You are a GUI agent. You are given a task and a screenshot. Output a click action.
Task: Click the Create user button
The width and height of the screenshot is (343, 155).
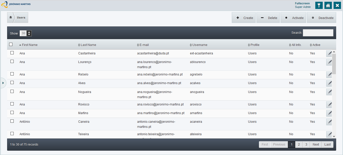click(244, 18)
